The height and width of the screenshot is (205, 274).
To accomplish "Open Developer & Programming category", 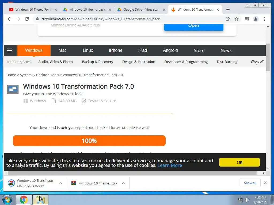I will (x=186, y=62).
